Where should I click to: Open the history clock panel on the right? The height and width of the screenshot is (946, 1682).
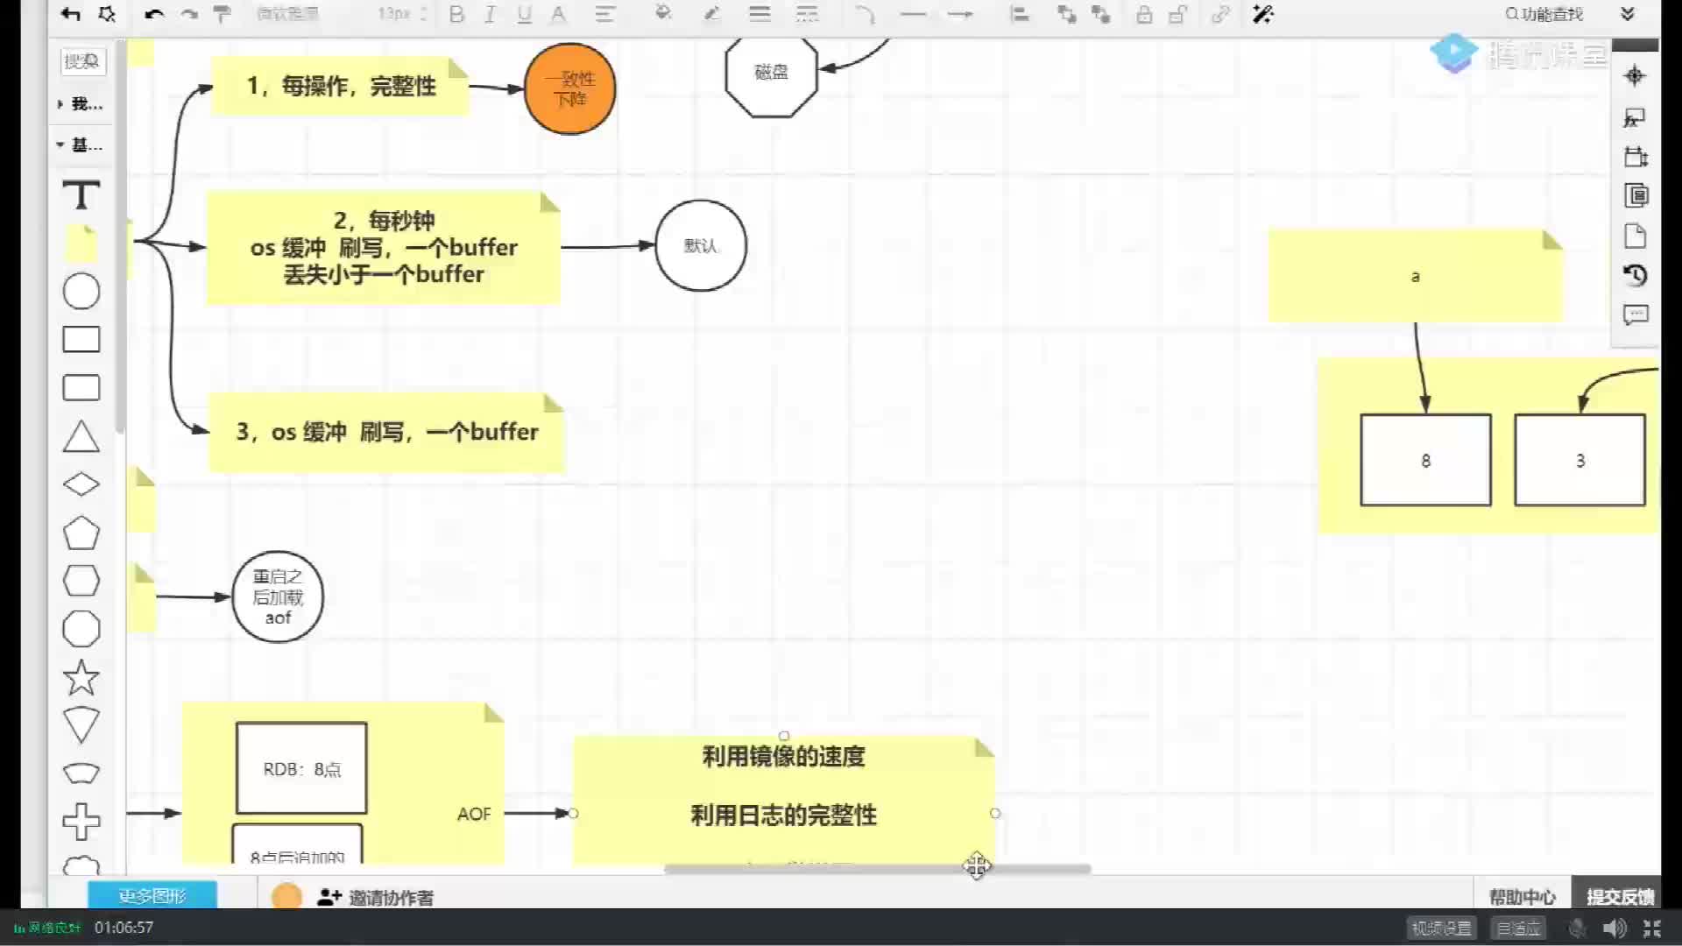pyautogui.click(x=1636, y=275)
